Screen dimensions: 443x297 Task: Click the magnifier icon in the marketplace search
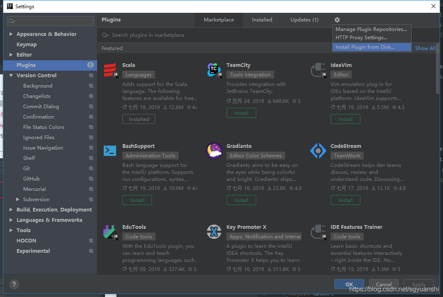point(105,35)
